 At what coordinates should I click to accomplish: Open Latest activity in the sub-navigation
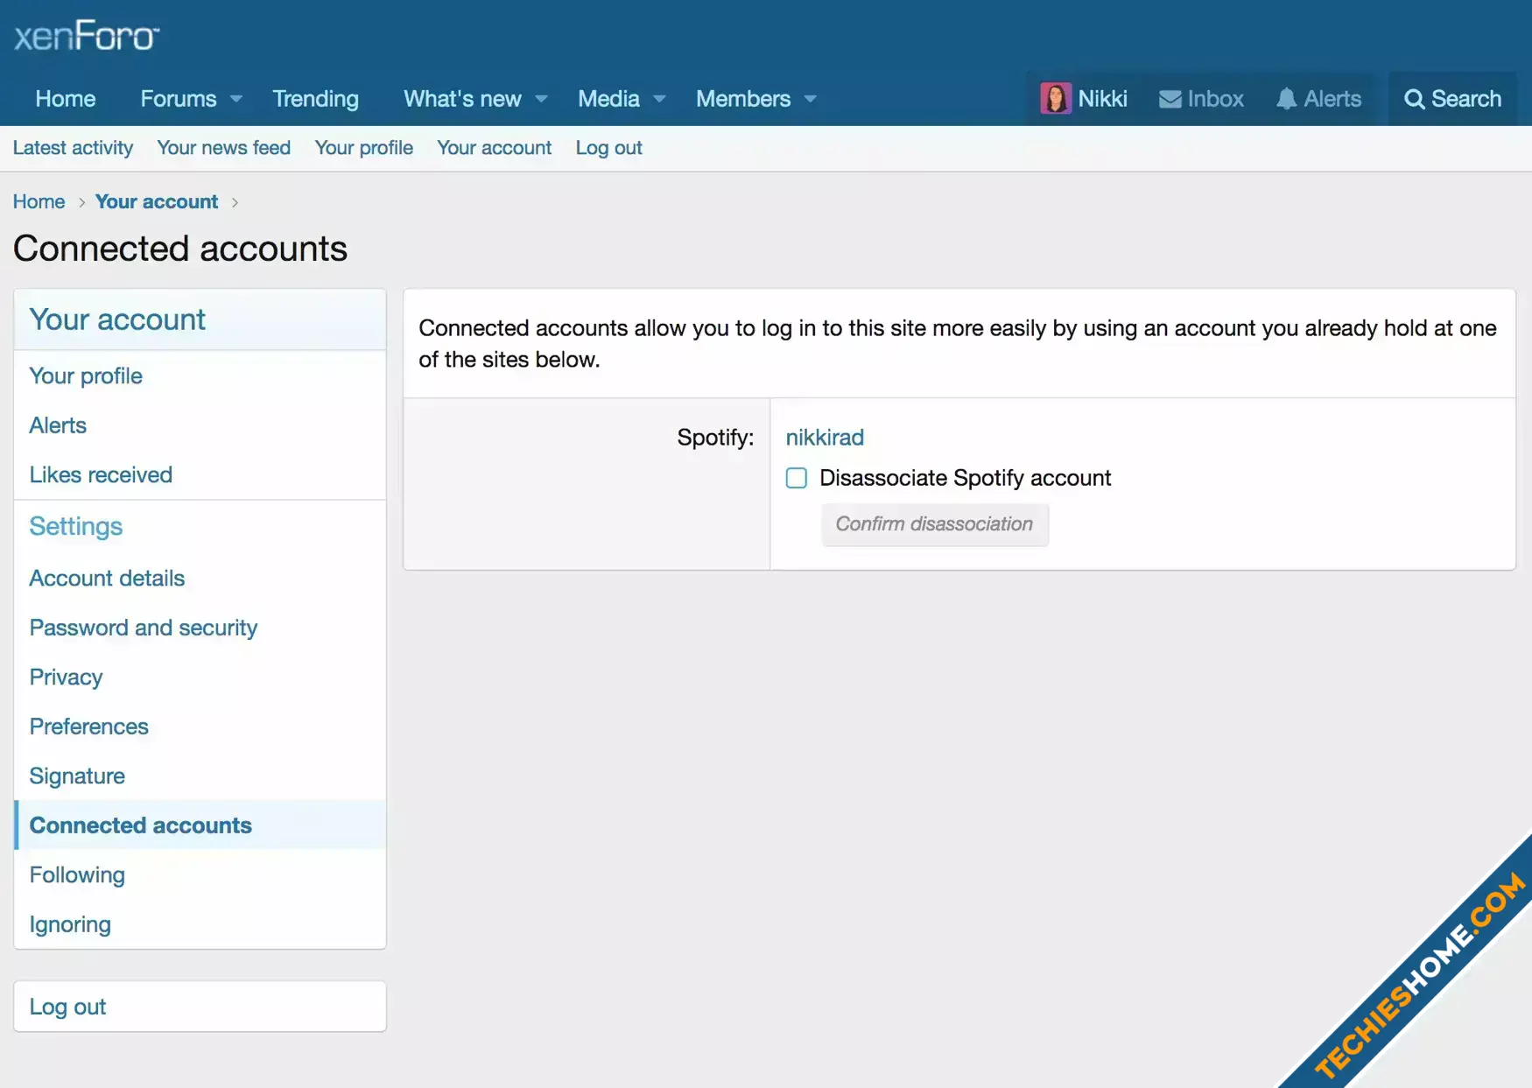coord(73,148)
